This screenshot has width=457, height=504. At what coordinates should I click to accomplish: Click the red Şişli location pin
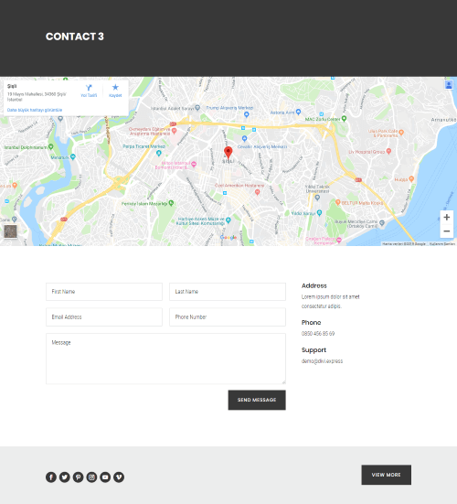coord(228,152)
